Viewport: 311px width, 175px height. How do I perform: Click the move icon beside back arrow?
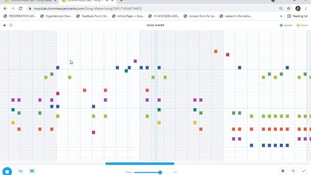11,25
